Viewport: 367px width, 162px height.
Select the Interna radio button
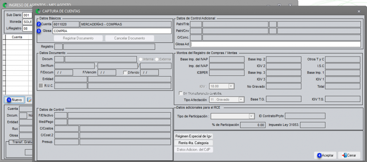point(141,59)
